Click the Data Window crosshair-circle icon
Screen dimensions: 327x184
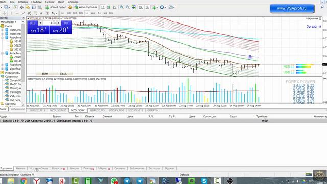pyautogui.click(x=21, y=7)
